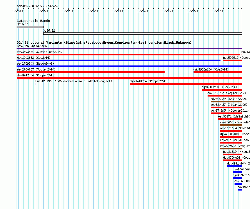Screen dimensions: 250x209
Task: Click the chr3:177289429..177379272 region label
Action: click(x=38, y=6)
